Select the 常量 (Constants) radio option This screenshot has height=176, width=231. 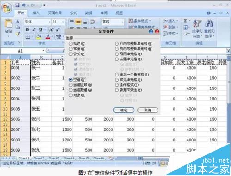point(71,49)
